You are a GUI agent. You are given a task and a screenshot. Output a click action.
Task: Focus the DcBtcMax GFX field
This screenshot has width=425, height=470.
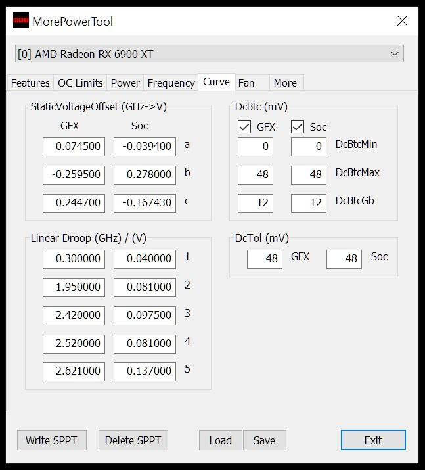(x=256, y=175)
